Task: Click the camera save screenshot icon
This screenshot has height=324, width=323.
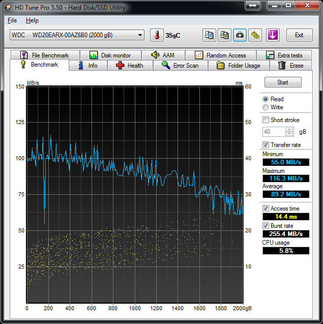Action: [240, 35]
